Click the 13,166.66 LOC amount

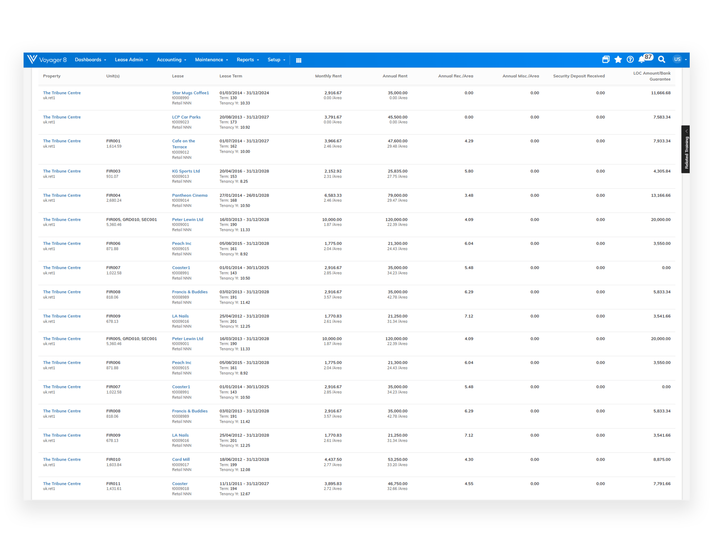click(x=660, y=195)
